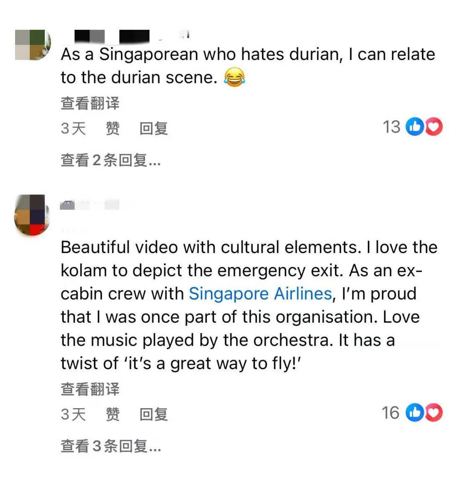Open the first commenter's profile picture
452x479 pixels.
point(33,45)
